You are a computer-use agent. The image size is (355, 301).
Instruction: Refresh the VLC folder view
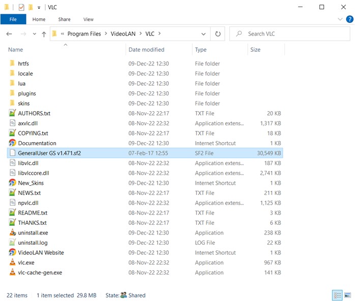(x=218, y=34)
